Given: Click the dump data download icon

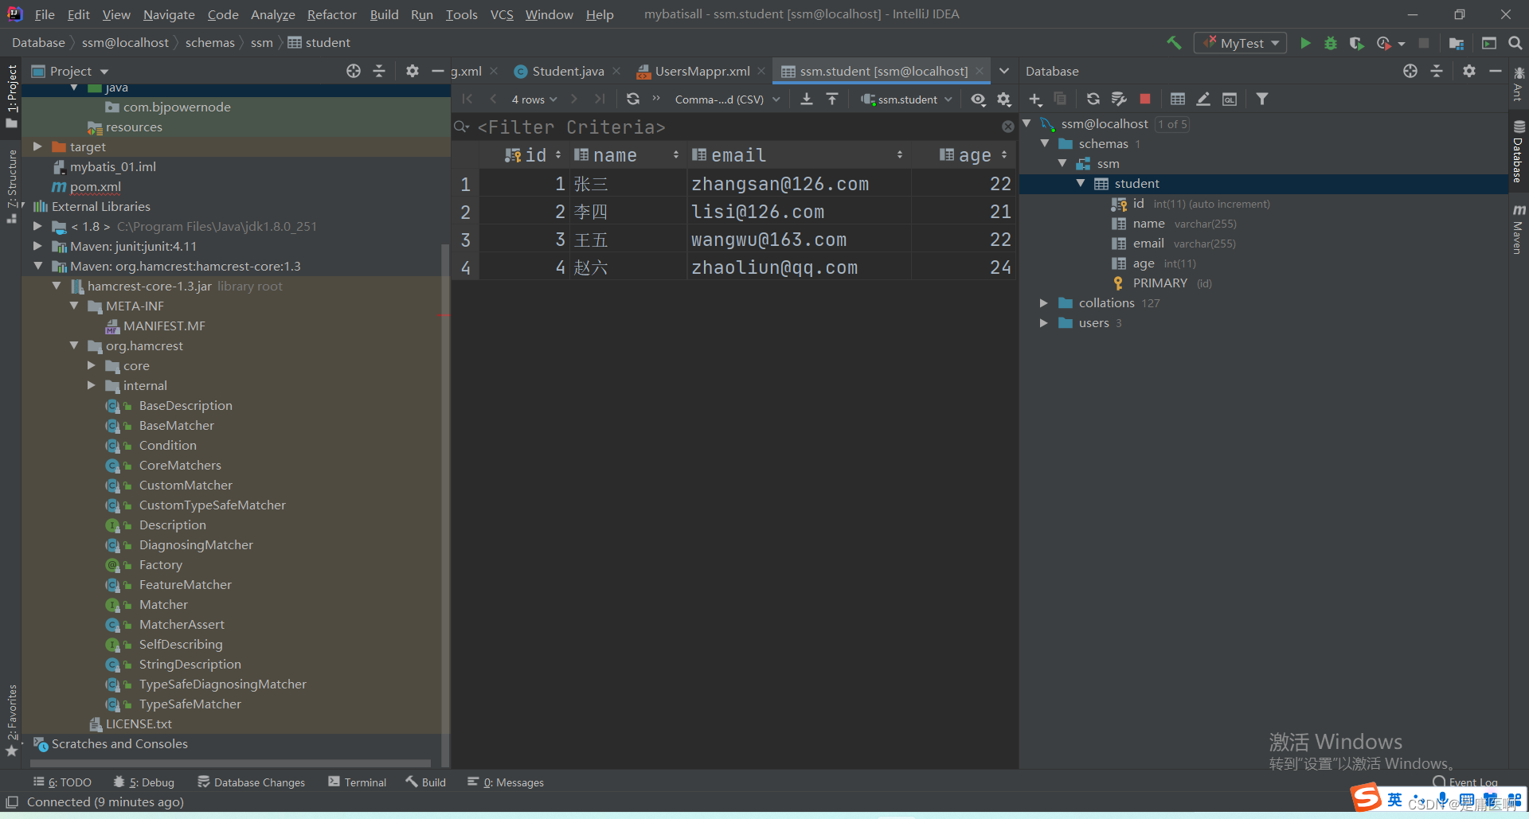Looking at the screenshot, I should (807, 99).
